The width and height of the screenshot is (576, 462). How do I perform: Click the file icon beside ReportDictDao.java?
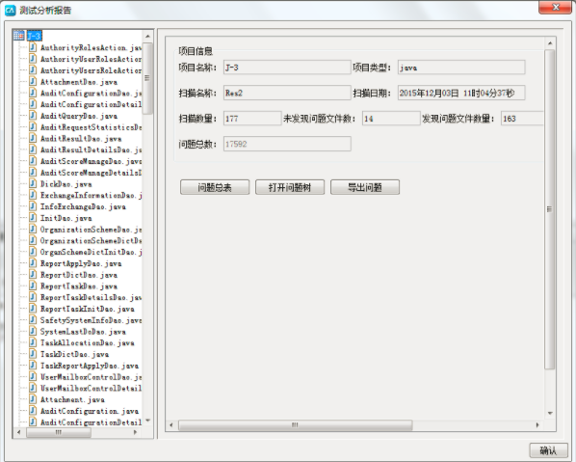point(33,275)
